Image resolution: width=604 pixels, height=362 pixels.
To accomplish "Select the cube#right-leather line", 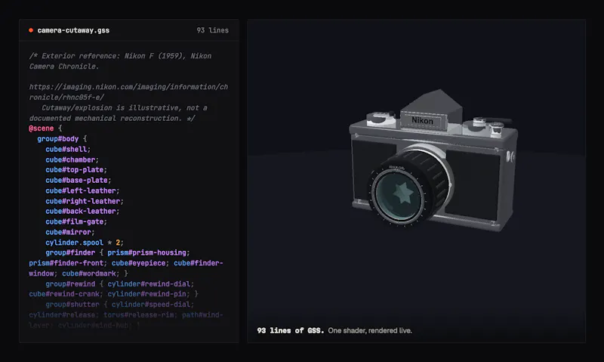I will [85, 201].
